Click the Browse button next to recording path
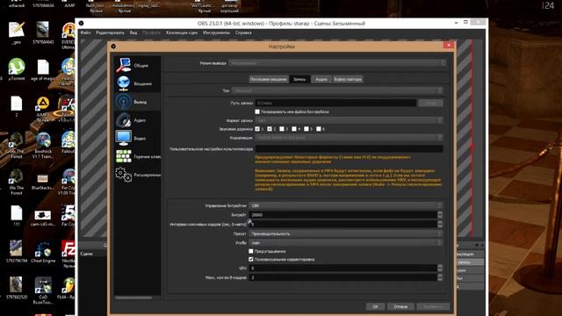The image size is (562, 316). click(430, 104)
